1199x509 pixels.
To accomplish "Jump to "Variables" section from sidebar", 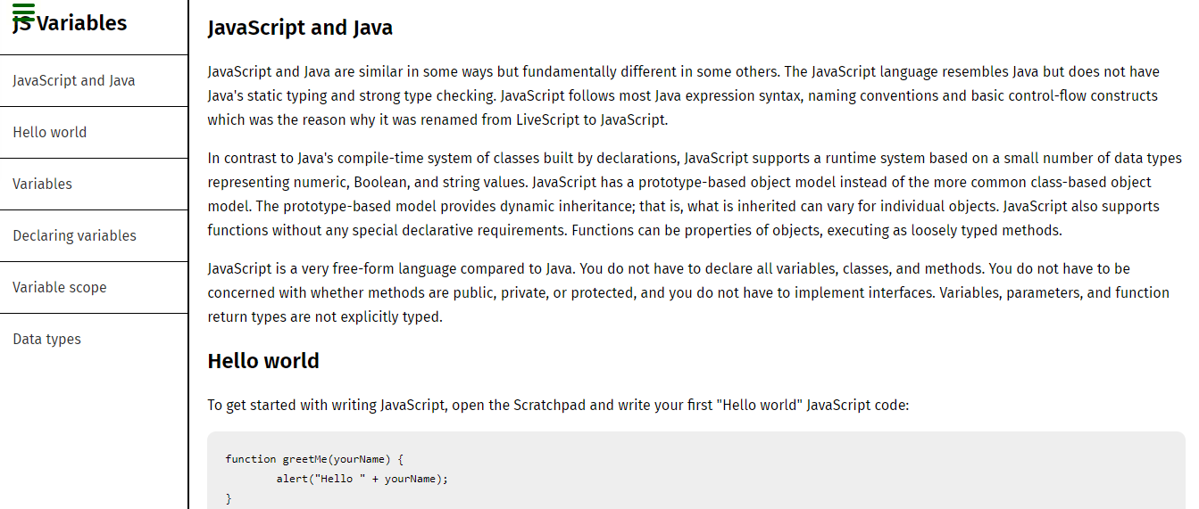I will pyautogui.click(x=43, y=185).
